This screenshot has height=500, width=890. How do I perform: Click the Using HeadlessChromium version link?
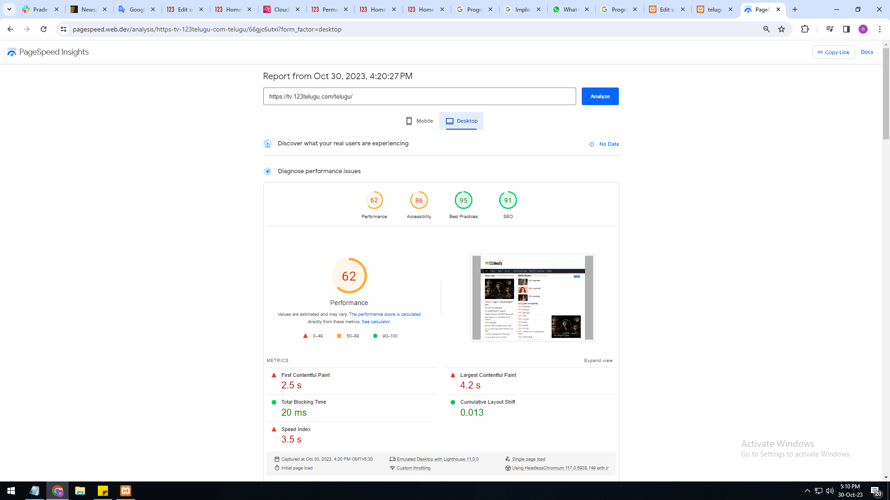tap(560, 468)
